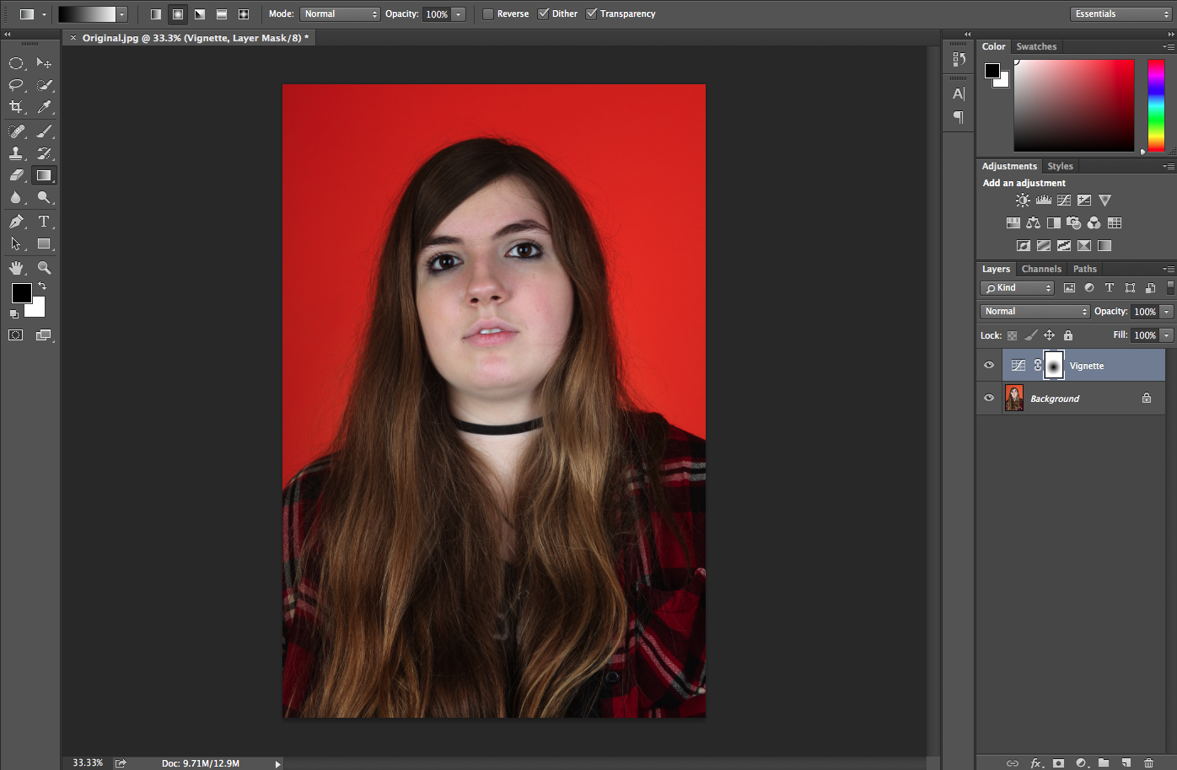Switch to the Swatches tab
This screenshot has width=1177, height=770.
1036,46
